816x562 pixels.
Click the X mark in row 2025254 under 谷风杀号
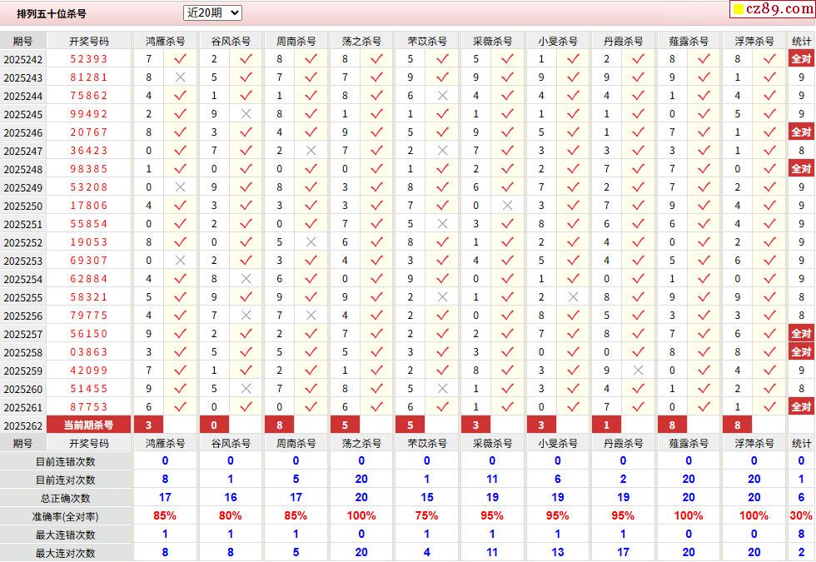pos(246,279)
